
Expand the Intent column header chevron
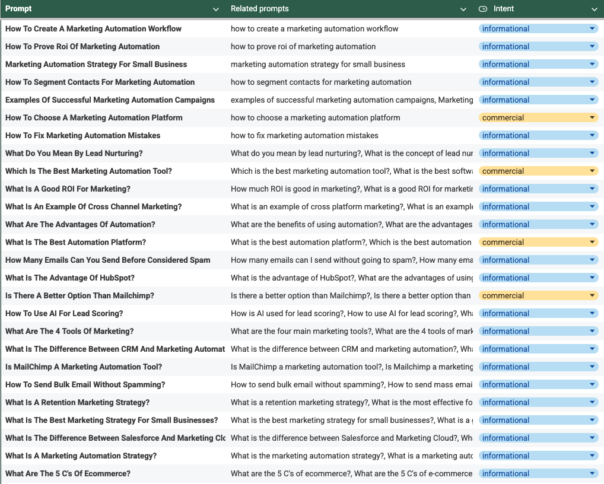point(594,9)
